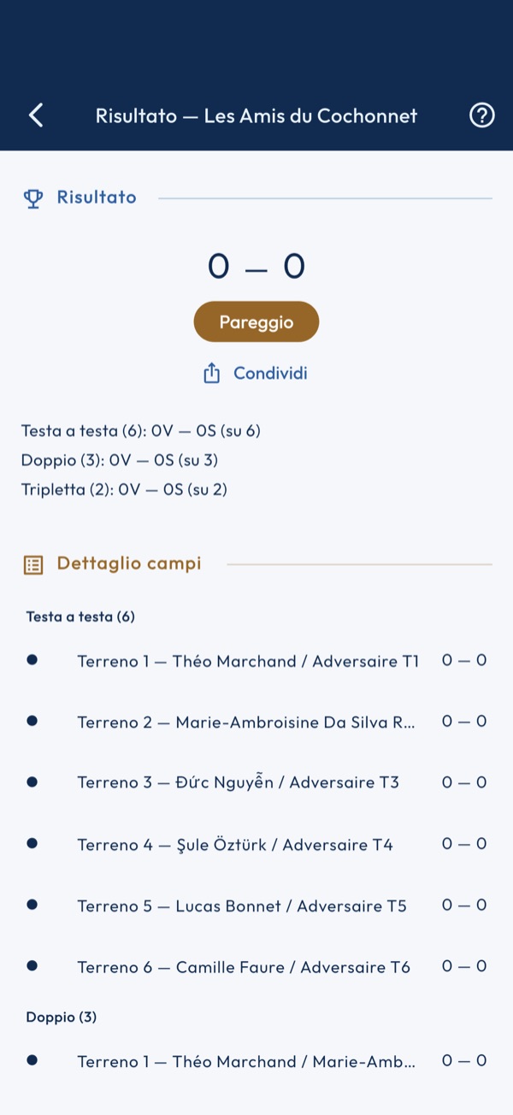Open the Doppio Terreno 1 Théo Marchand / Marie-Amb row
Viewport: 513px width, 1115px height.
(256, 1061)
